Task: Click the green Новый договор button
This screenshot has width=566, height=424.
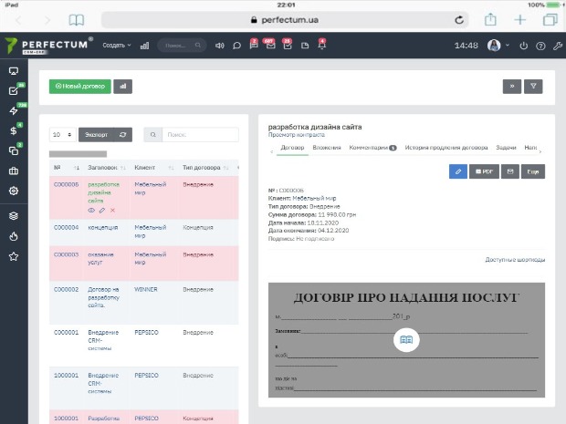Action: (x=80, y=87)
